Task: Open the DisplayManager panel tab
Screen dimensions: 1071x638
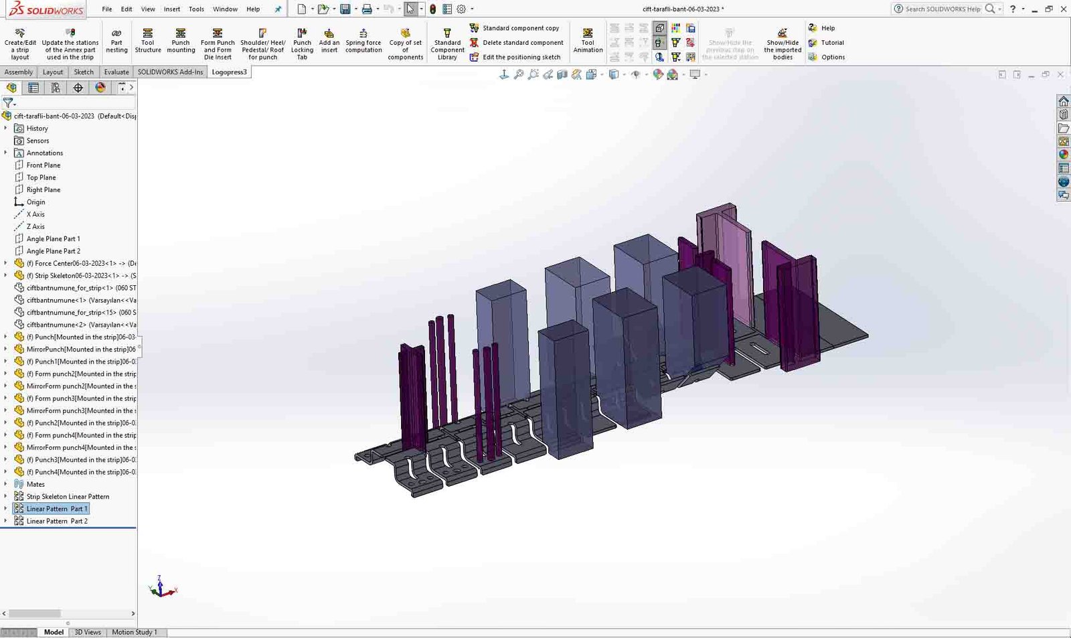Action: click(x=100, y=88)
